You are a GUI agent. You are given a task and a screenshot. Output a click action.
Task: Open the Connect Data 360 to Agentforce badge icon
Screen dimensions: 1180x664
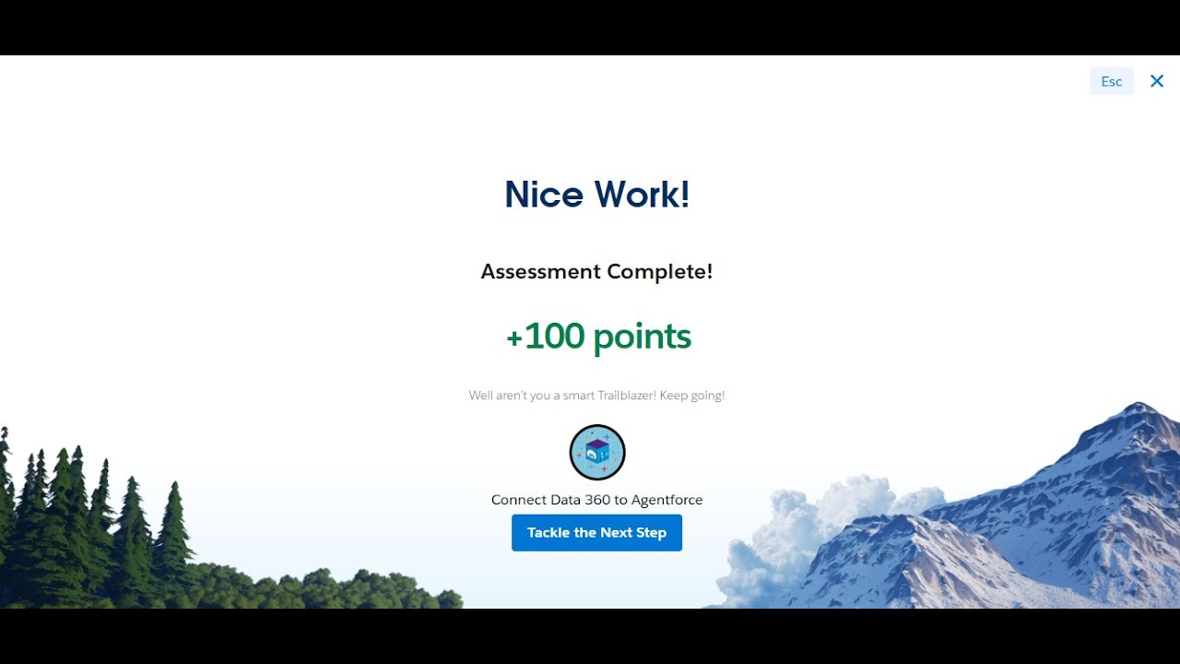pyautogui.click(x=597, y=453)
